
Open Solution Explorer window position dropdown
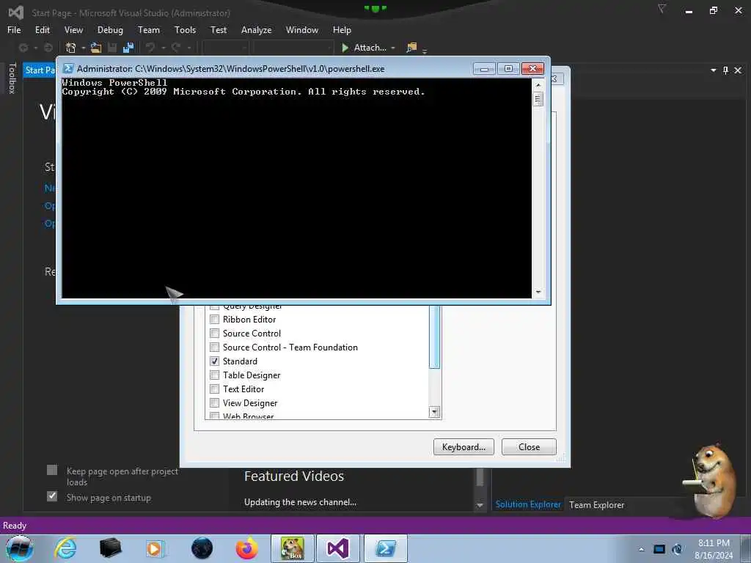pyautogui.click(x=713, y=70)
